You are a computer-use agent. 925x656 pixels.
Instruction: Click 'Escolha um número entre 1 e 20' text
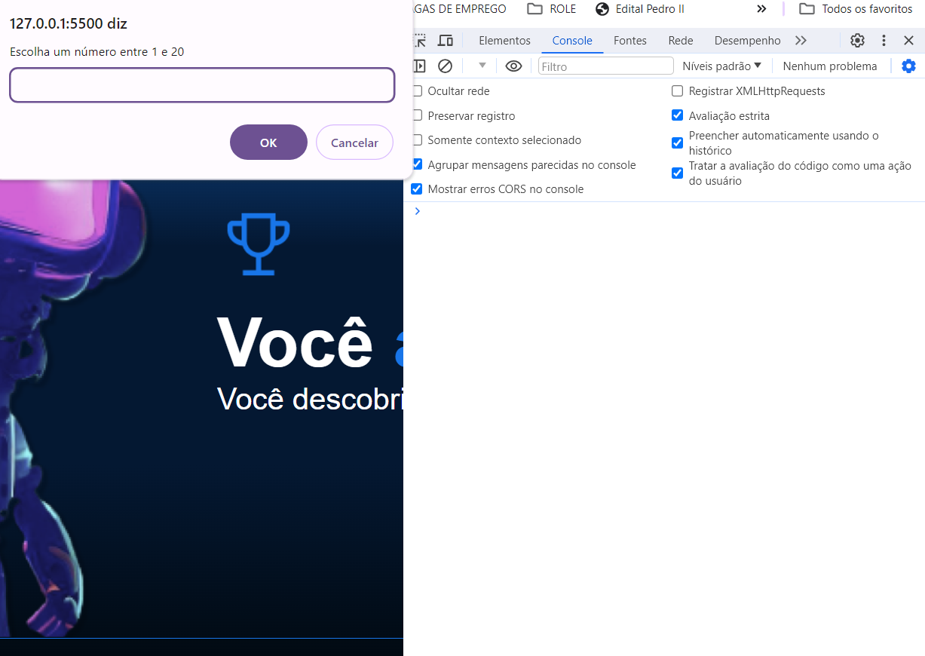[96, 52]
